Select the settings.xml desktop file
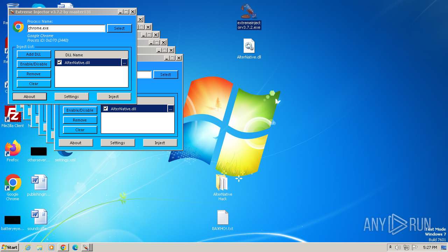The height and width of the screenshot is (252, 448). (65, 156)
